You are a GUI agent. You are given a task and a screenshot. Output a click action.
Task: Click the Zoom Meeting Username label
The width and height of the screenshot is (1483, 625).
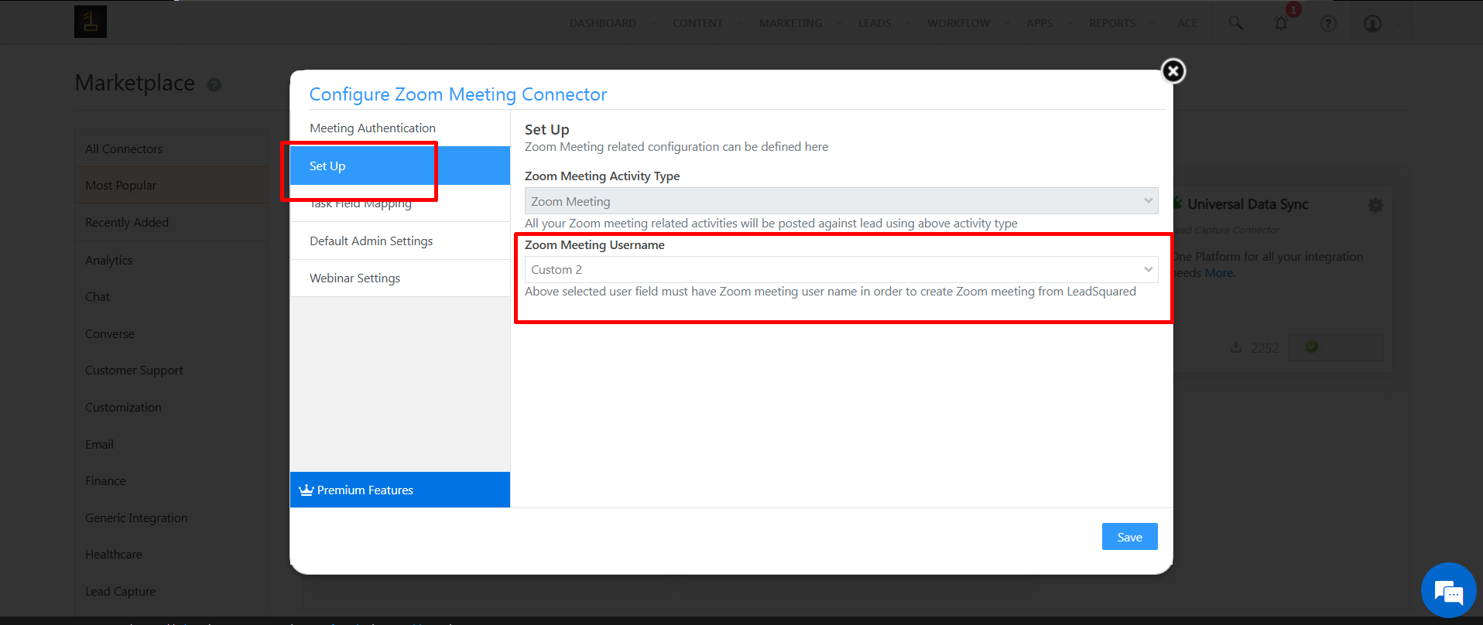pos(594,245)
